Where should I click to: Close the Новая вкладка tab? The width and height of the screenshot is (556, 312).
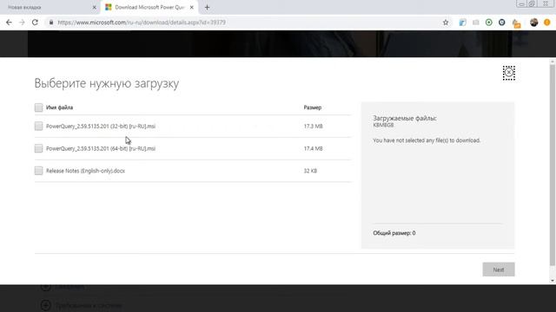point(95,7)
